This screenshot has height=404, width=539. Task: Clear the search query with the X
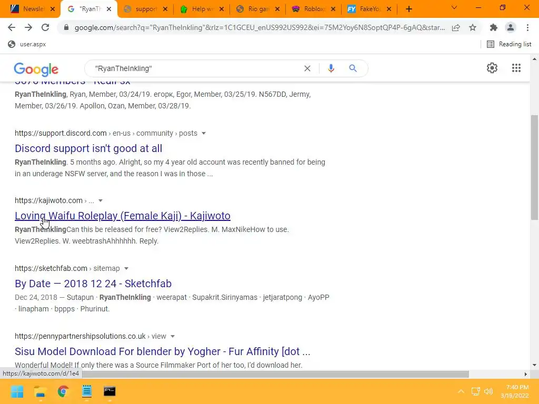point(307,68)
